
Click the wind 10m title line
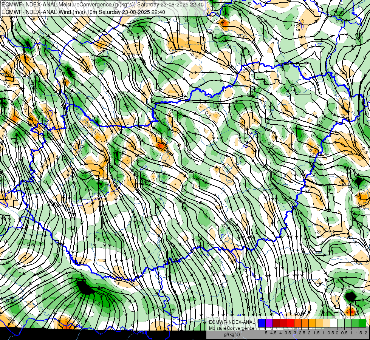83,12
